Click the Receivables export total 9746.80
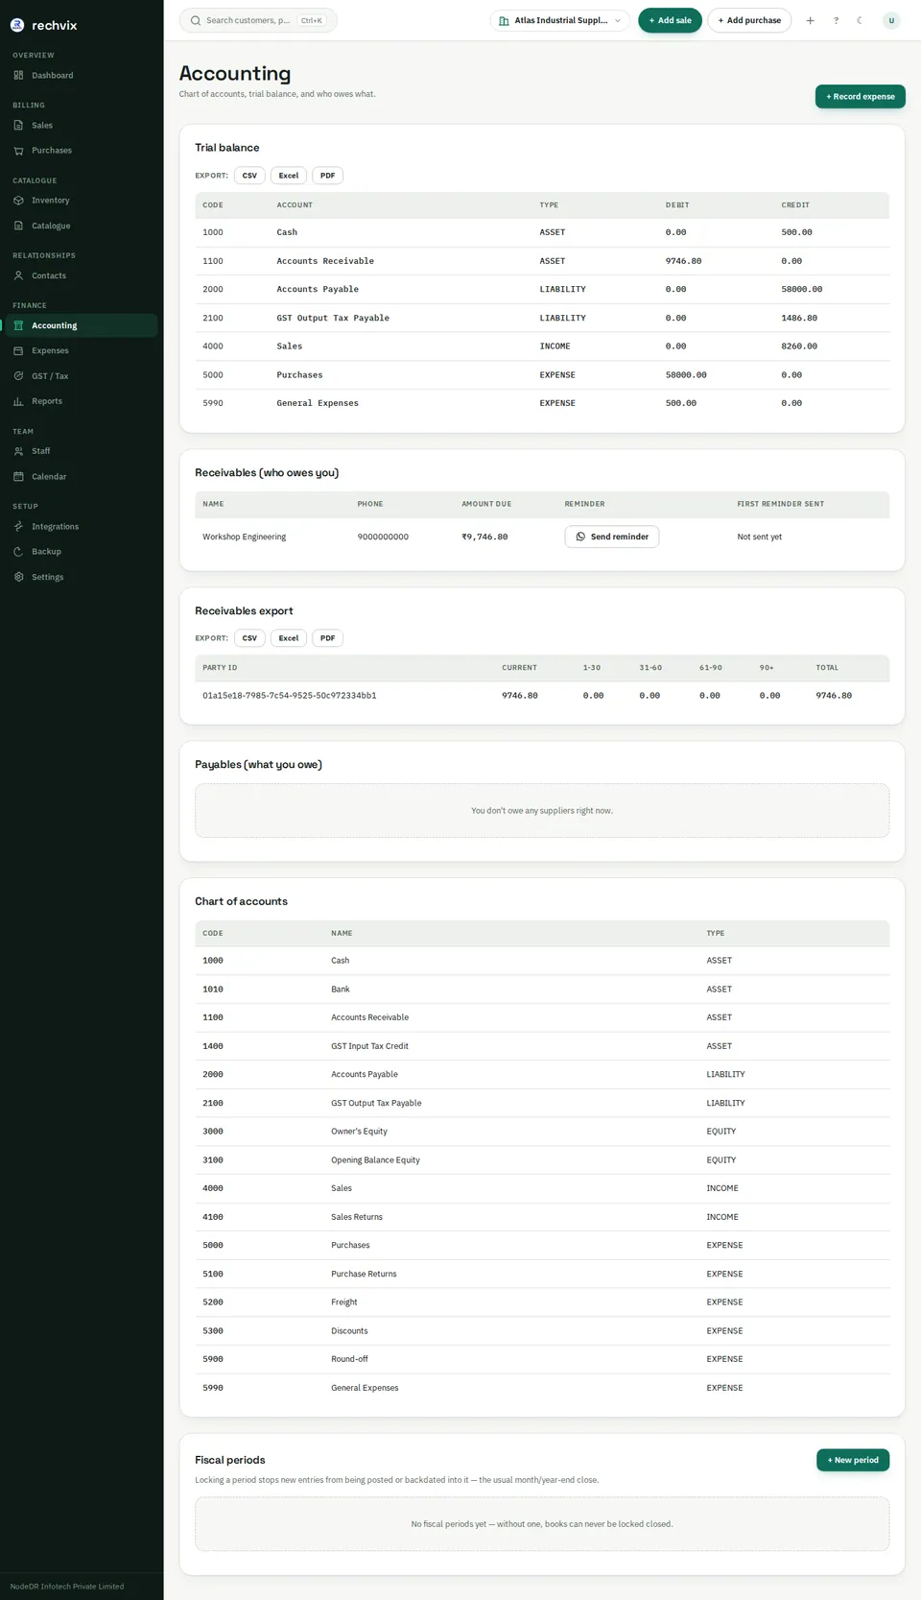This screenshot has height=1600, width=921. 834,695
